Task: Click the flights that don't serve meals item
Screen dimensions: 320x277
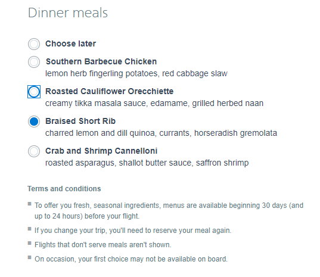Action: (x=103, y=245)
